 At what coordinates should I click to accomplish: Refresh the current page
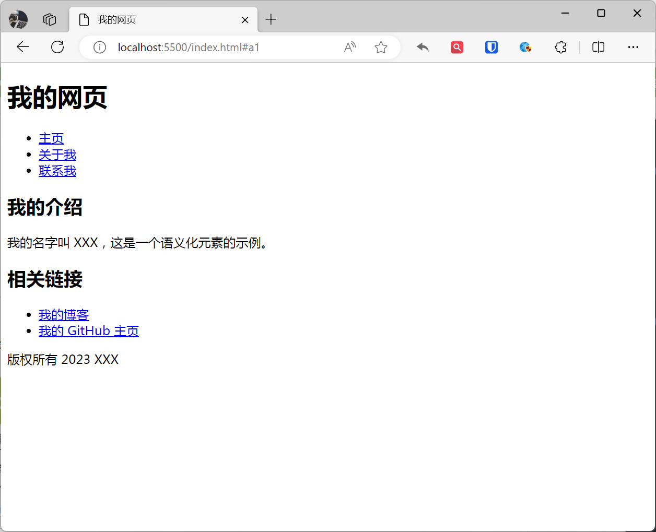57,47
